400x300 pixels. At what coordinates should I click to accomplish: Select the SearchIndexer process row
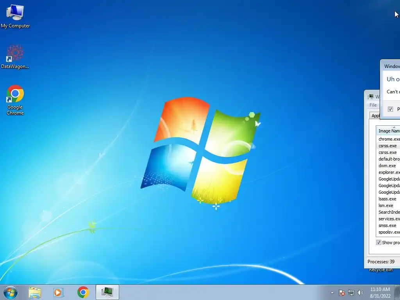pos(388,212)
